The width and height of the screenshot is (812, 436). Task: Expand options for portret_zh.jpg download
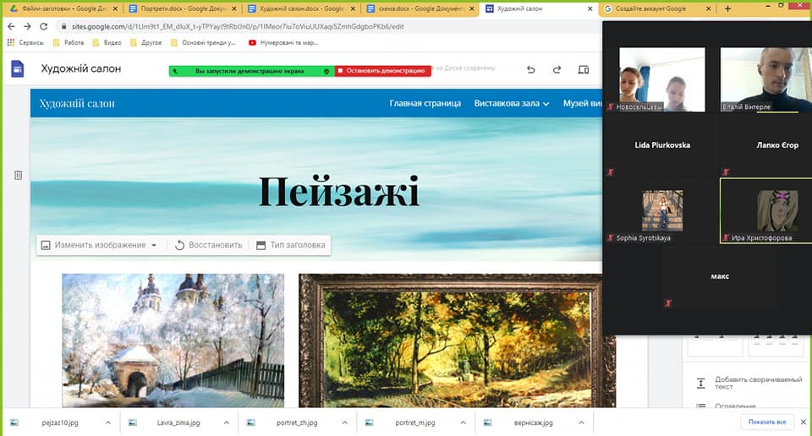click(x=344, y=422)
